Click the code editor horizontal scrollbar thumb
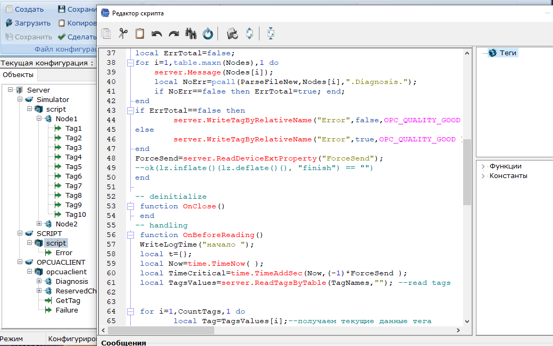This screenshot has height=346, width=553. coord(161,330)
